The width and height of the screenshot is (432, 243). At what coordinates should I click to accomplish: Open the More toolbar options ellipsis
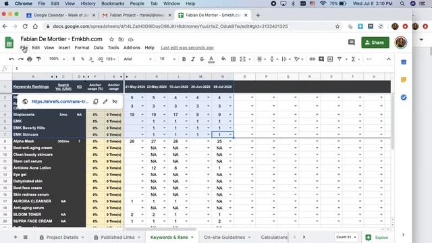[369, 59]
